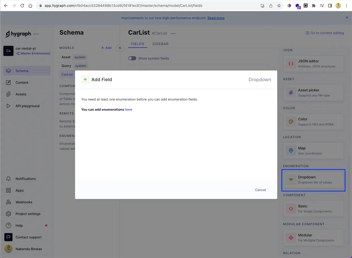Open Webhooks icon
The width and height of the screenshot is (352, 258).
point(8,202)
